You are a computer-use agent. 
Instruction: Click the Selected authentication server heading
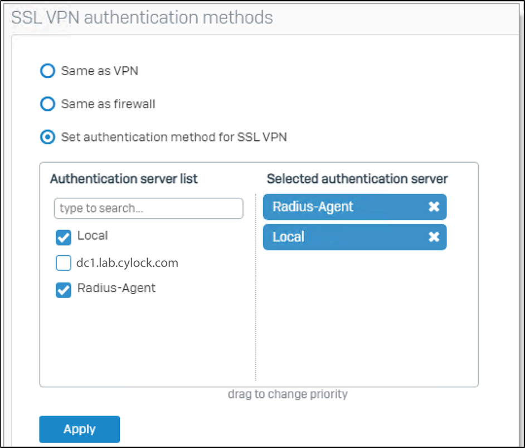pos(357,179)
